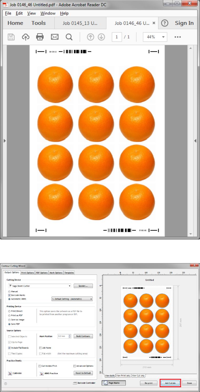Click the Reset to Default button
This screenshot has width=200, height=392.
[x=83, y=373]
